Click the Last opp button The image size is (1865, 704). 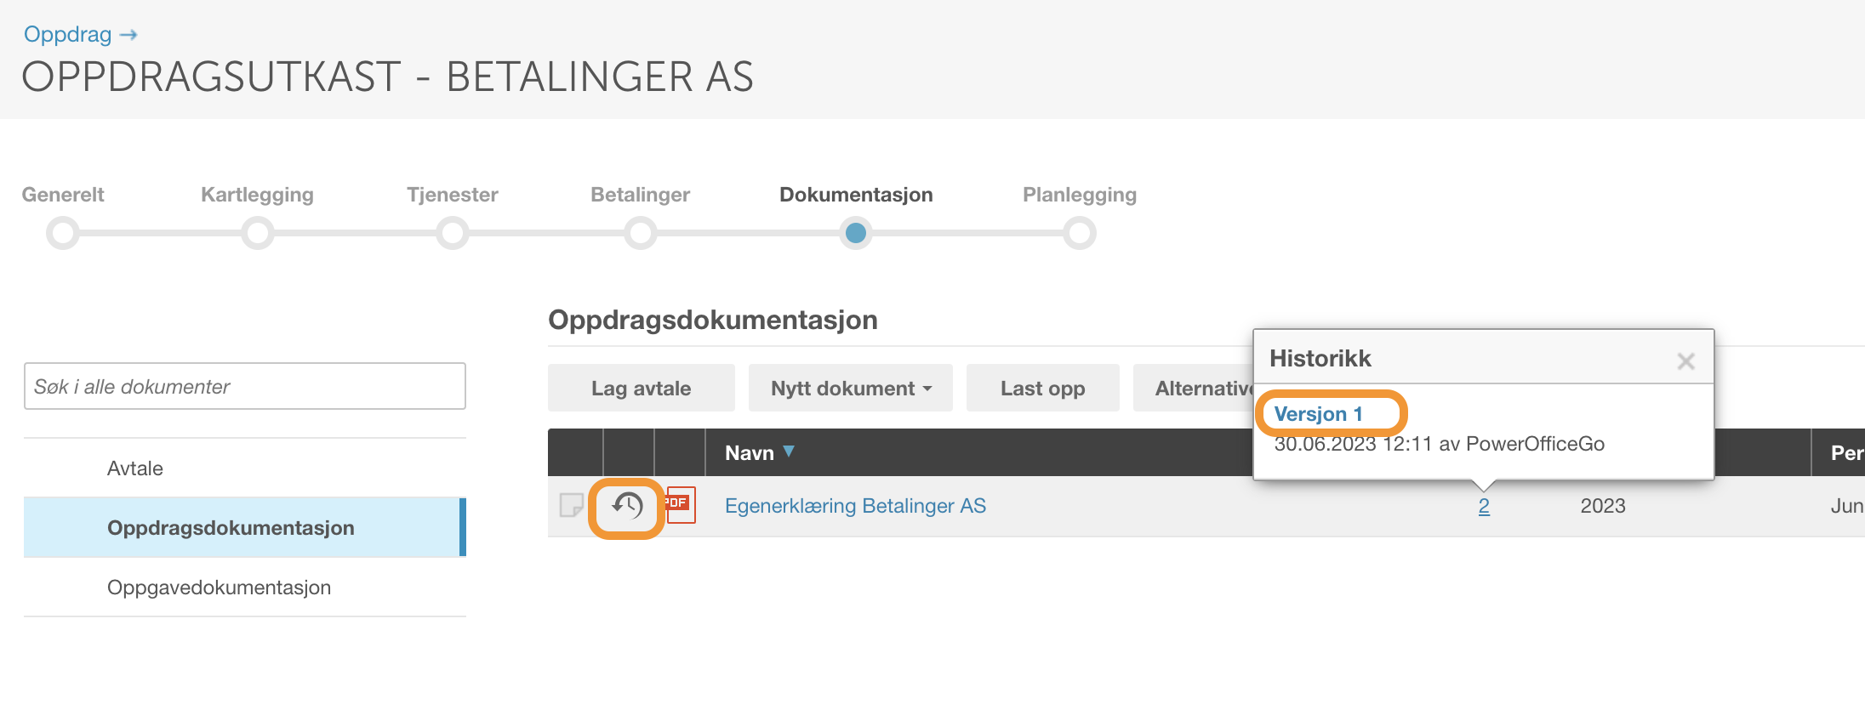point(1043,388)
